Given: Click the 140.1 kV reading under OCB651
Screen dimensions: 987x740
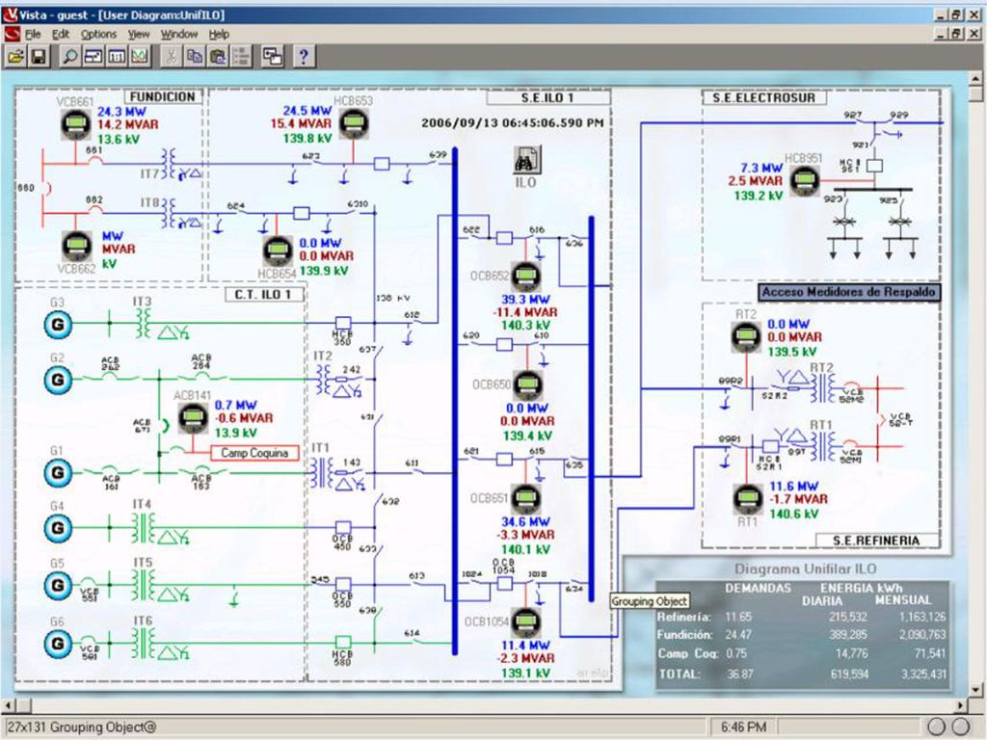Looking at the screenshot, I should pyautogui.click(x=525, y=549).
